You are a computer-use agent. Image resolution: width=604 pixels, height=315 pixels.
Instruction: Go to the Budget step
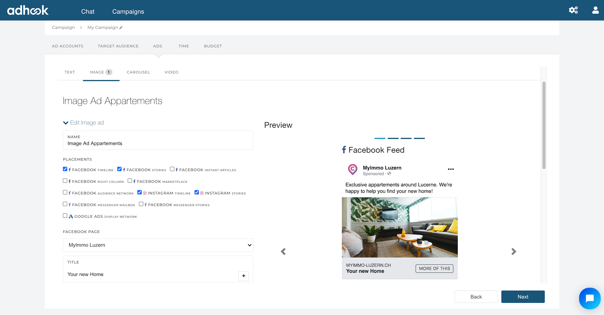(213, 46)
